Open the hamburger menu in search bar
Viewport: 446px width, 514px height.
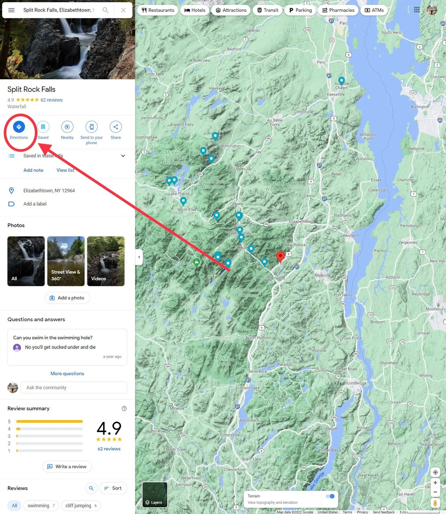12,10
